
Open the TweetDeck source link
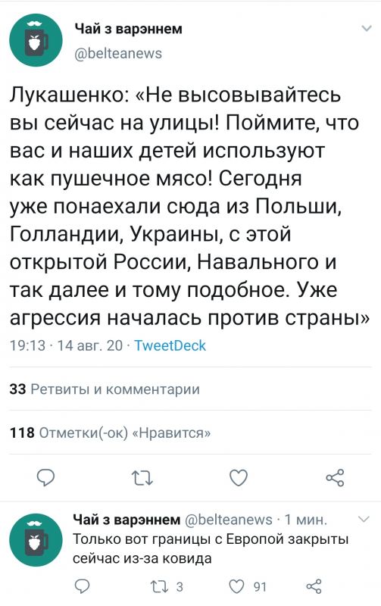[170, 345]
